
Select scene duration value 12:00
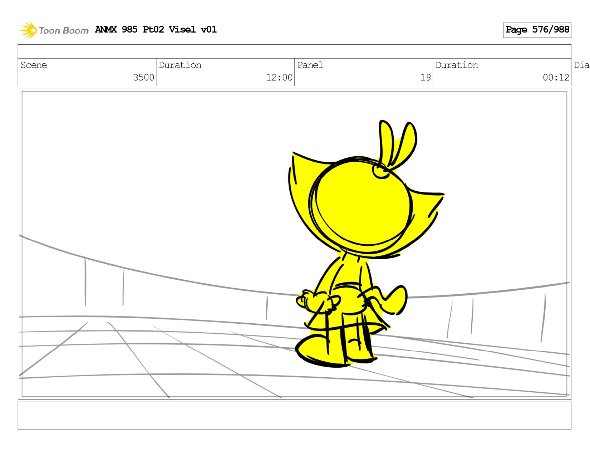pos(279,78)
